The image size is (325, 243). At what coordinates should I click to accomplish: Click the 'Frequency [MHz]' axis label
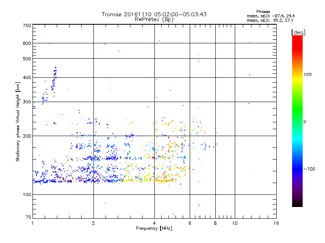154,228
